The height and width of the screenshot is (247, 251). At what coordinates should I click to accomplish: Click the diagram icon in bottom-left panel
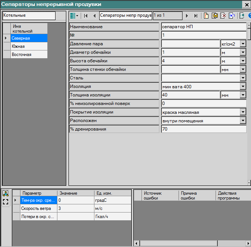pos(6,193)
